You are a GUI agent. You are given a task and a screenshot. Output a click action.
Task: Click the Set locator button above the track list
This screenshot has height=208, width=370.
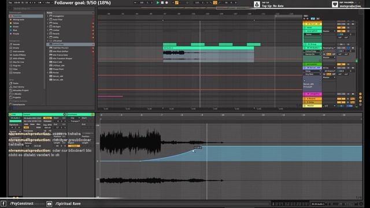(x=306, y=16)
